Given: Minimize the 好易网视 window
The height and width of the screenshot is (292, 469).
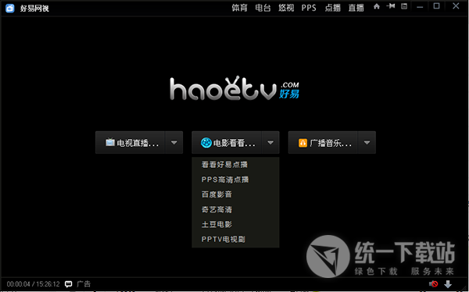Looking at the screenshot, I should 420,7.
